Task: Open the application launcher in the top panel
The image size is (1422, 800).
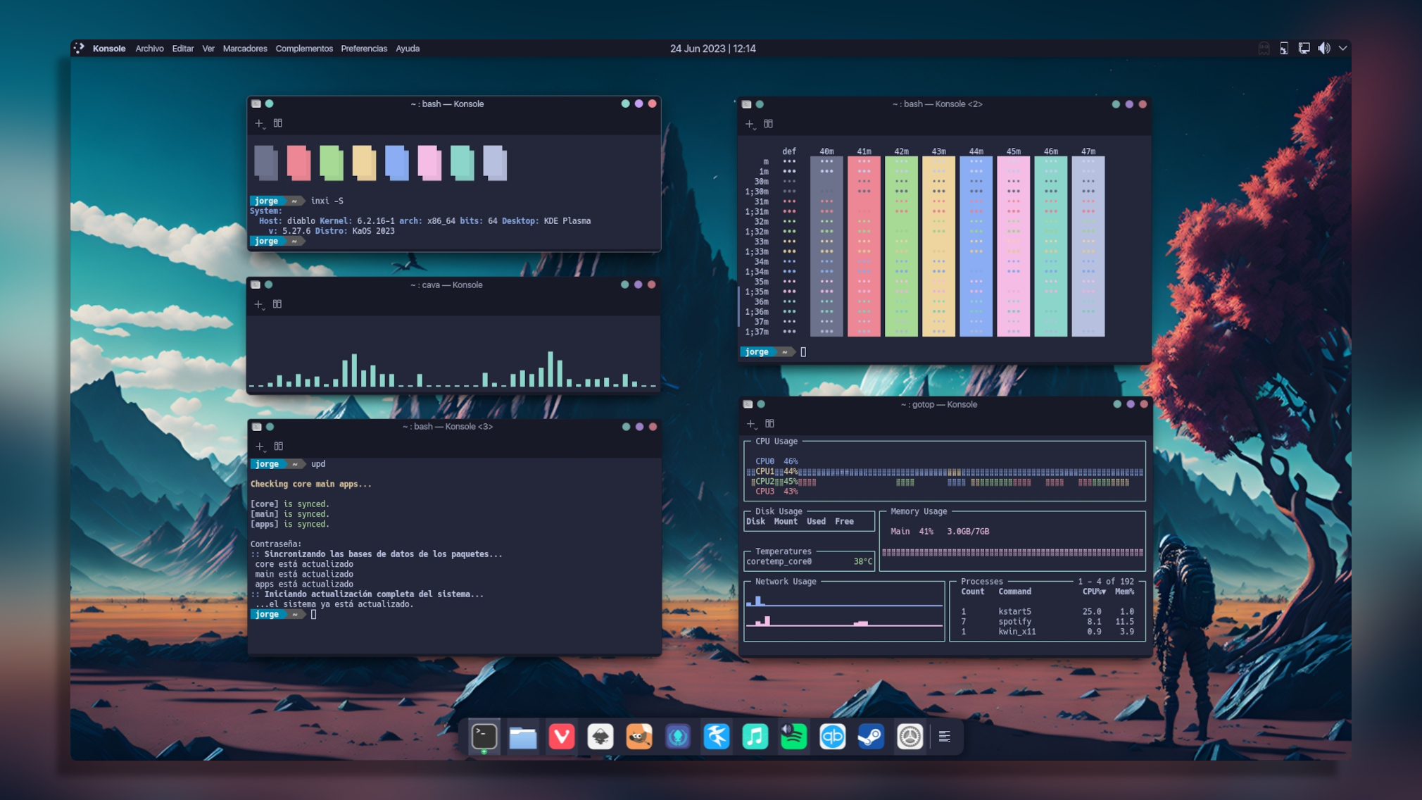Action: click(x=79, y=48)
